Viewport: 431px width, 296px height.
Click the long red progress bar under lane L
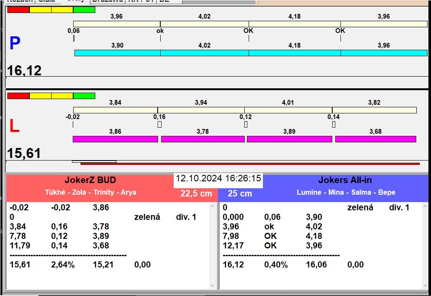pos(250,164)
